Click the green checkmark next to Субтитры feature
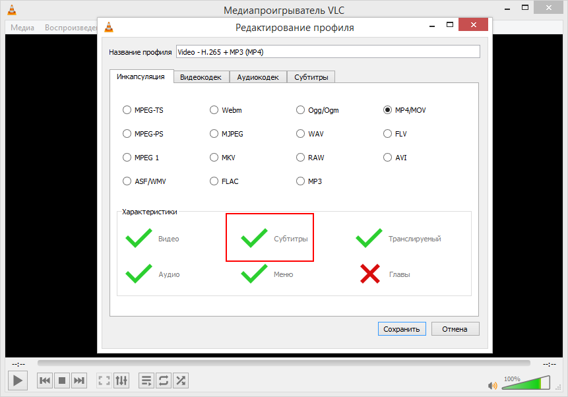 (254, 238)
